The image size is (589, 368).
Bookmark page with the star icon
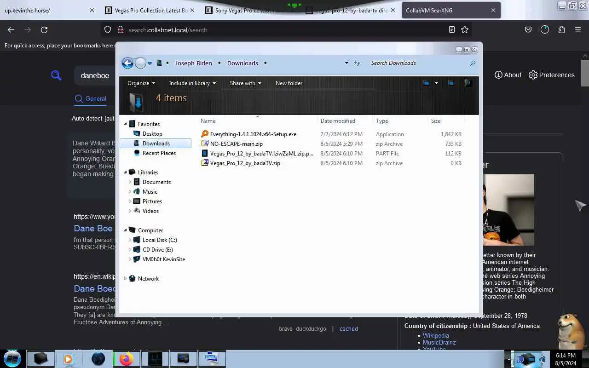click(x=465, y=30)
